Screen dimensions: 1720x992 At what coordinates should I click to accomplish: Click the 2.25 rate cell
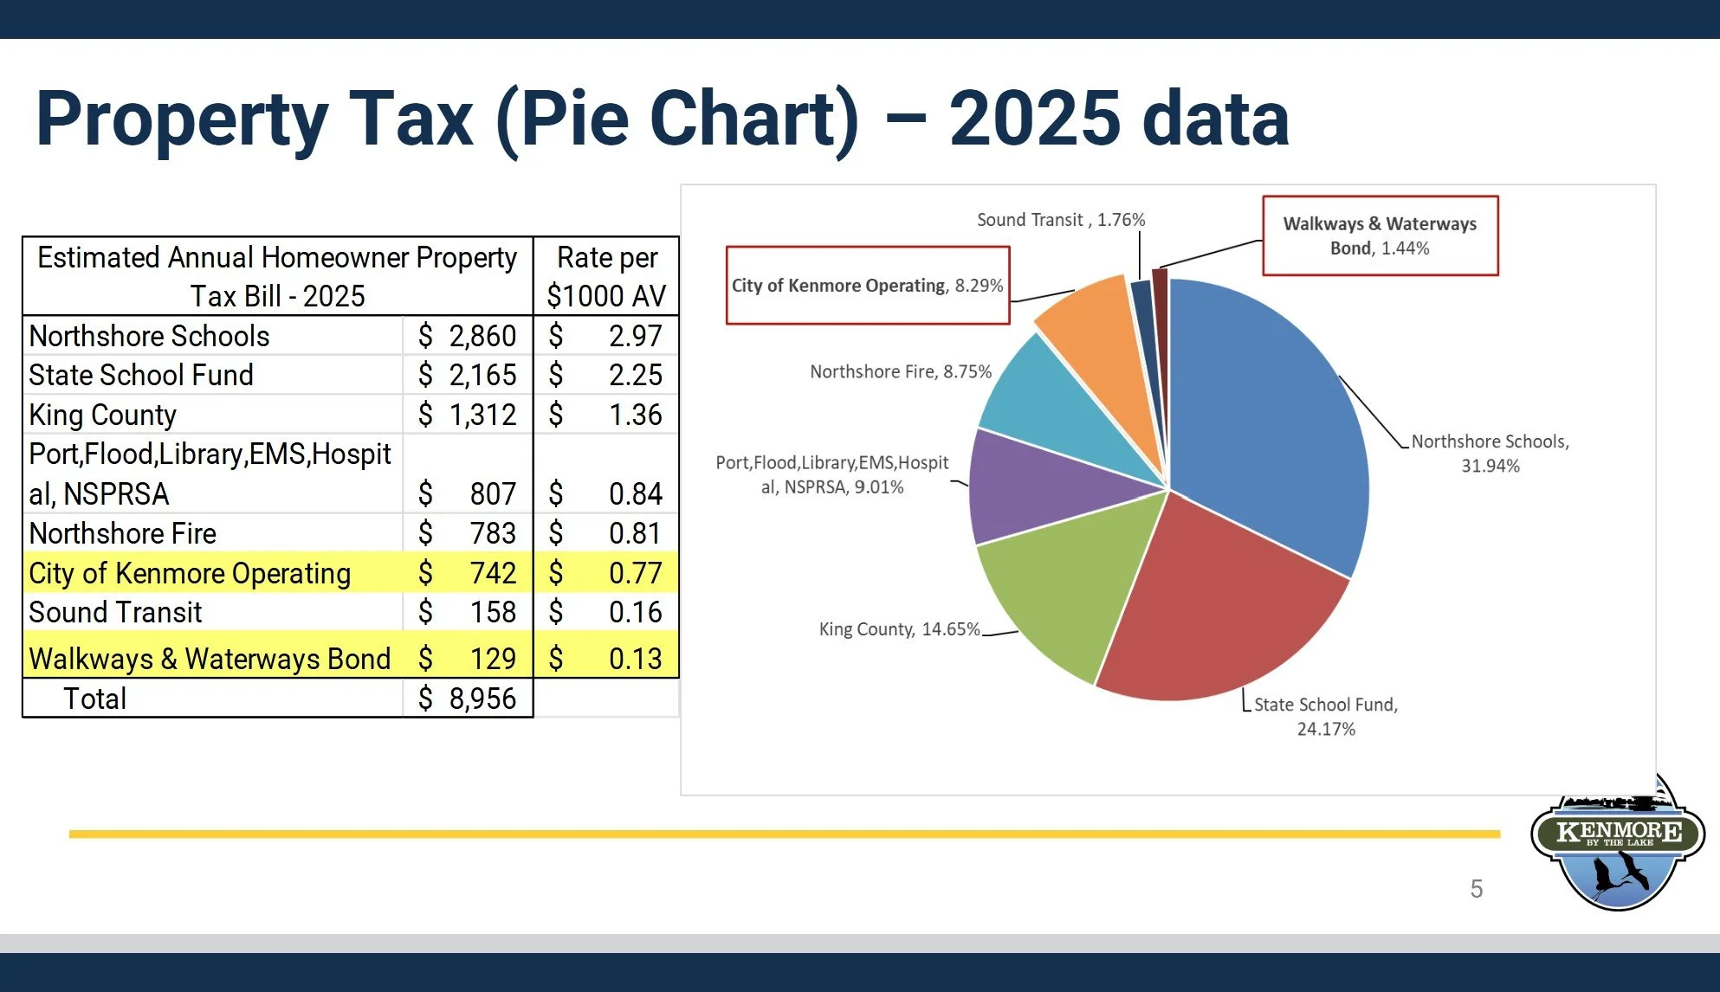606,375
